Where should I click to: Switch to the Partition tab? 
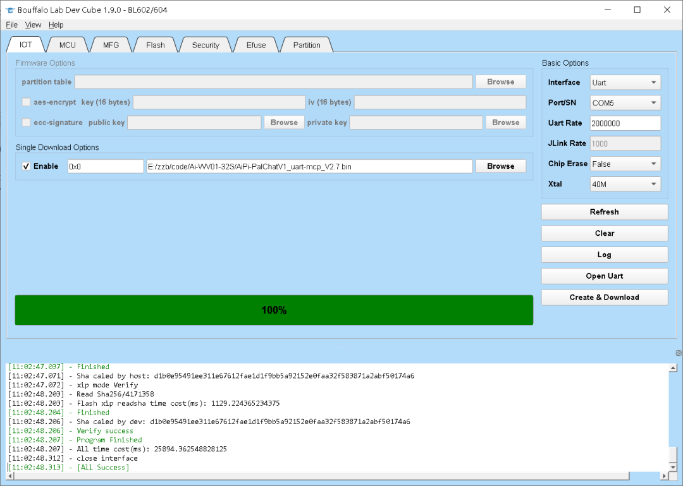click(307, 45)
